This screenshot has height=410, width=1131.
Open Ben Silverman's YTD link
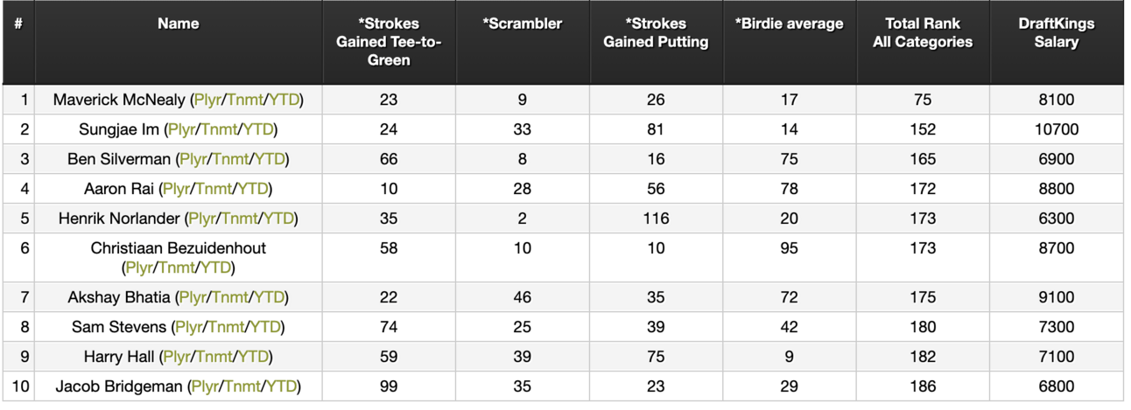coord(270,159)
